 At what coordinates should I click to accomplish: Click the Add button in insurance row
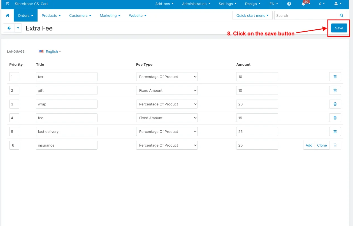pyautogui.click(x=309, y=145)
